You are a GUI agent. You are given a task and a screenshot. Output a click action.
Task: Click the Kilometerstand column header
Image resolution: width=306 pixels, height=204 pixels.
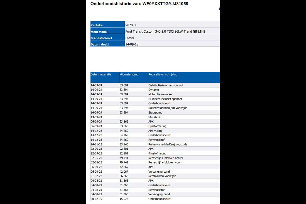129,74
